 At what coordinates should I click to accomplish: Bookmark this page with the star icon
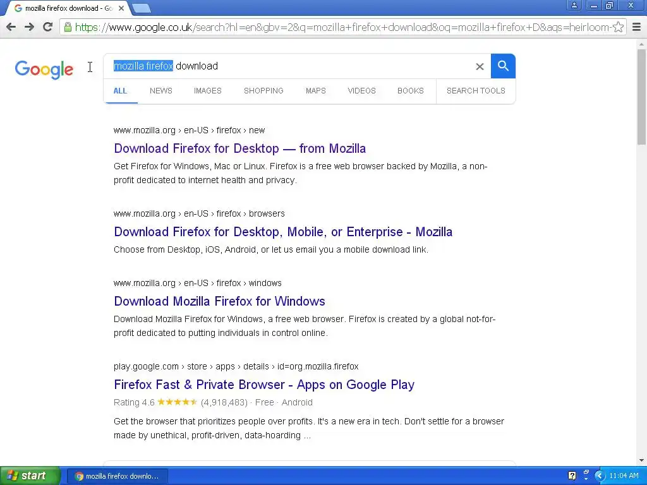pyautogui.click(x=618, y=27)
